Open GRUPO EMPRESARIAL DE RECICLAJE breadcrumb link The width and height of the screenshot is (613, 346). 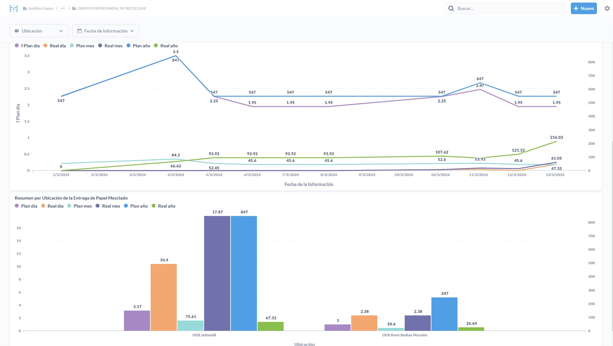(112, 8)
